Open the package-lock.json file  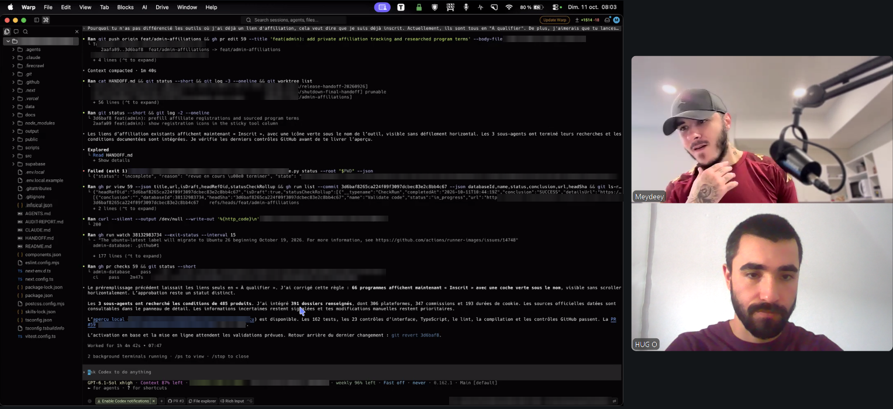[x=41, y=287]
